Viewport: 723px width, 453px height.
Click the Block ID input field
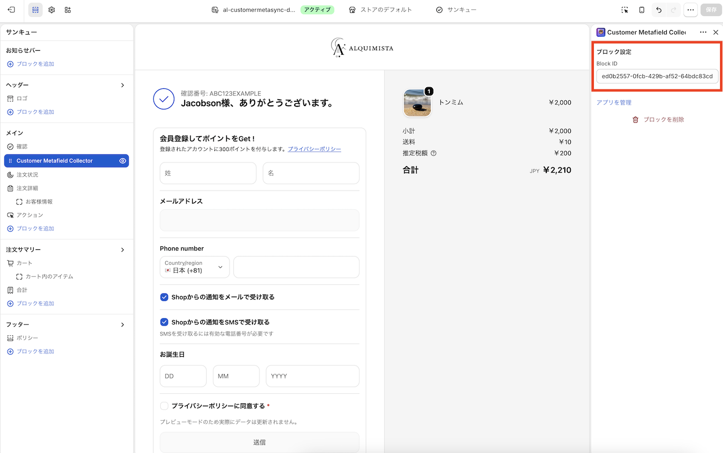[x=657, y=76]
